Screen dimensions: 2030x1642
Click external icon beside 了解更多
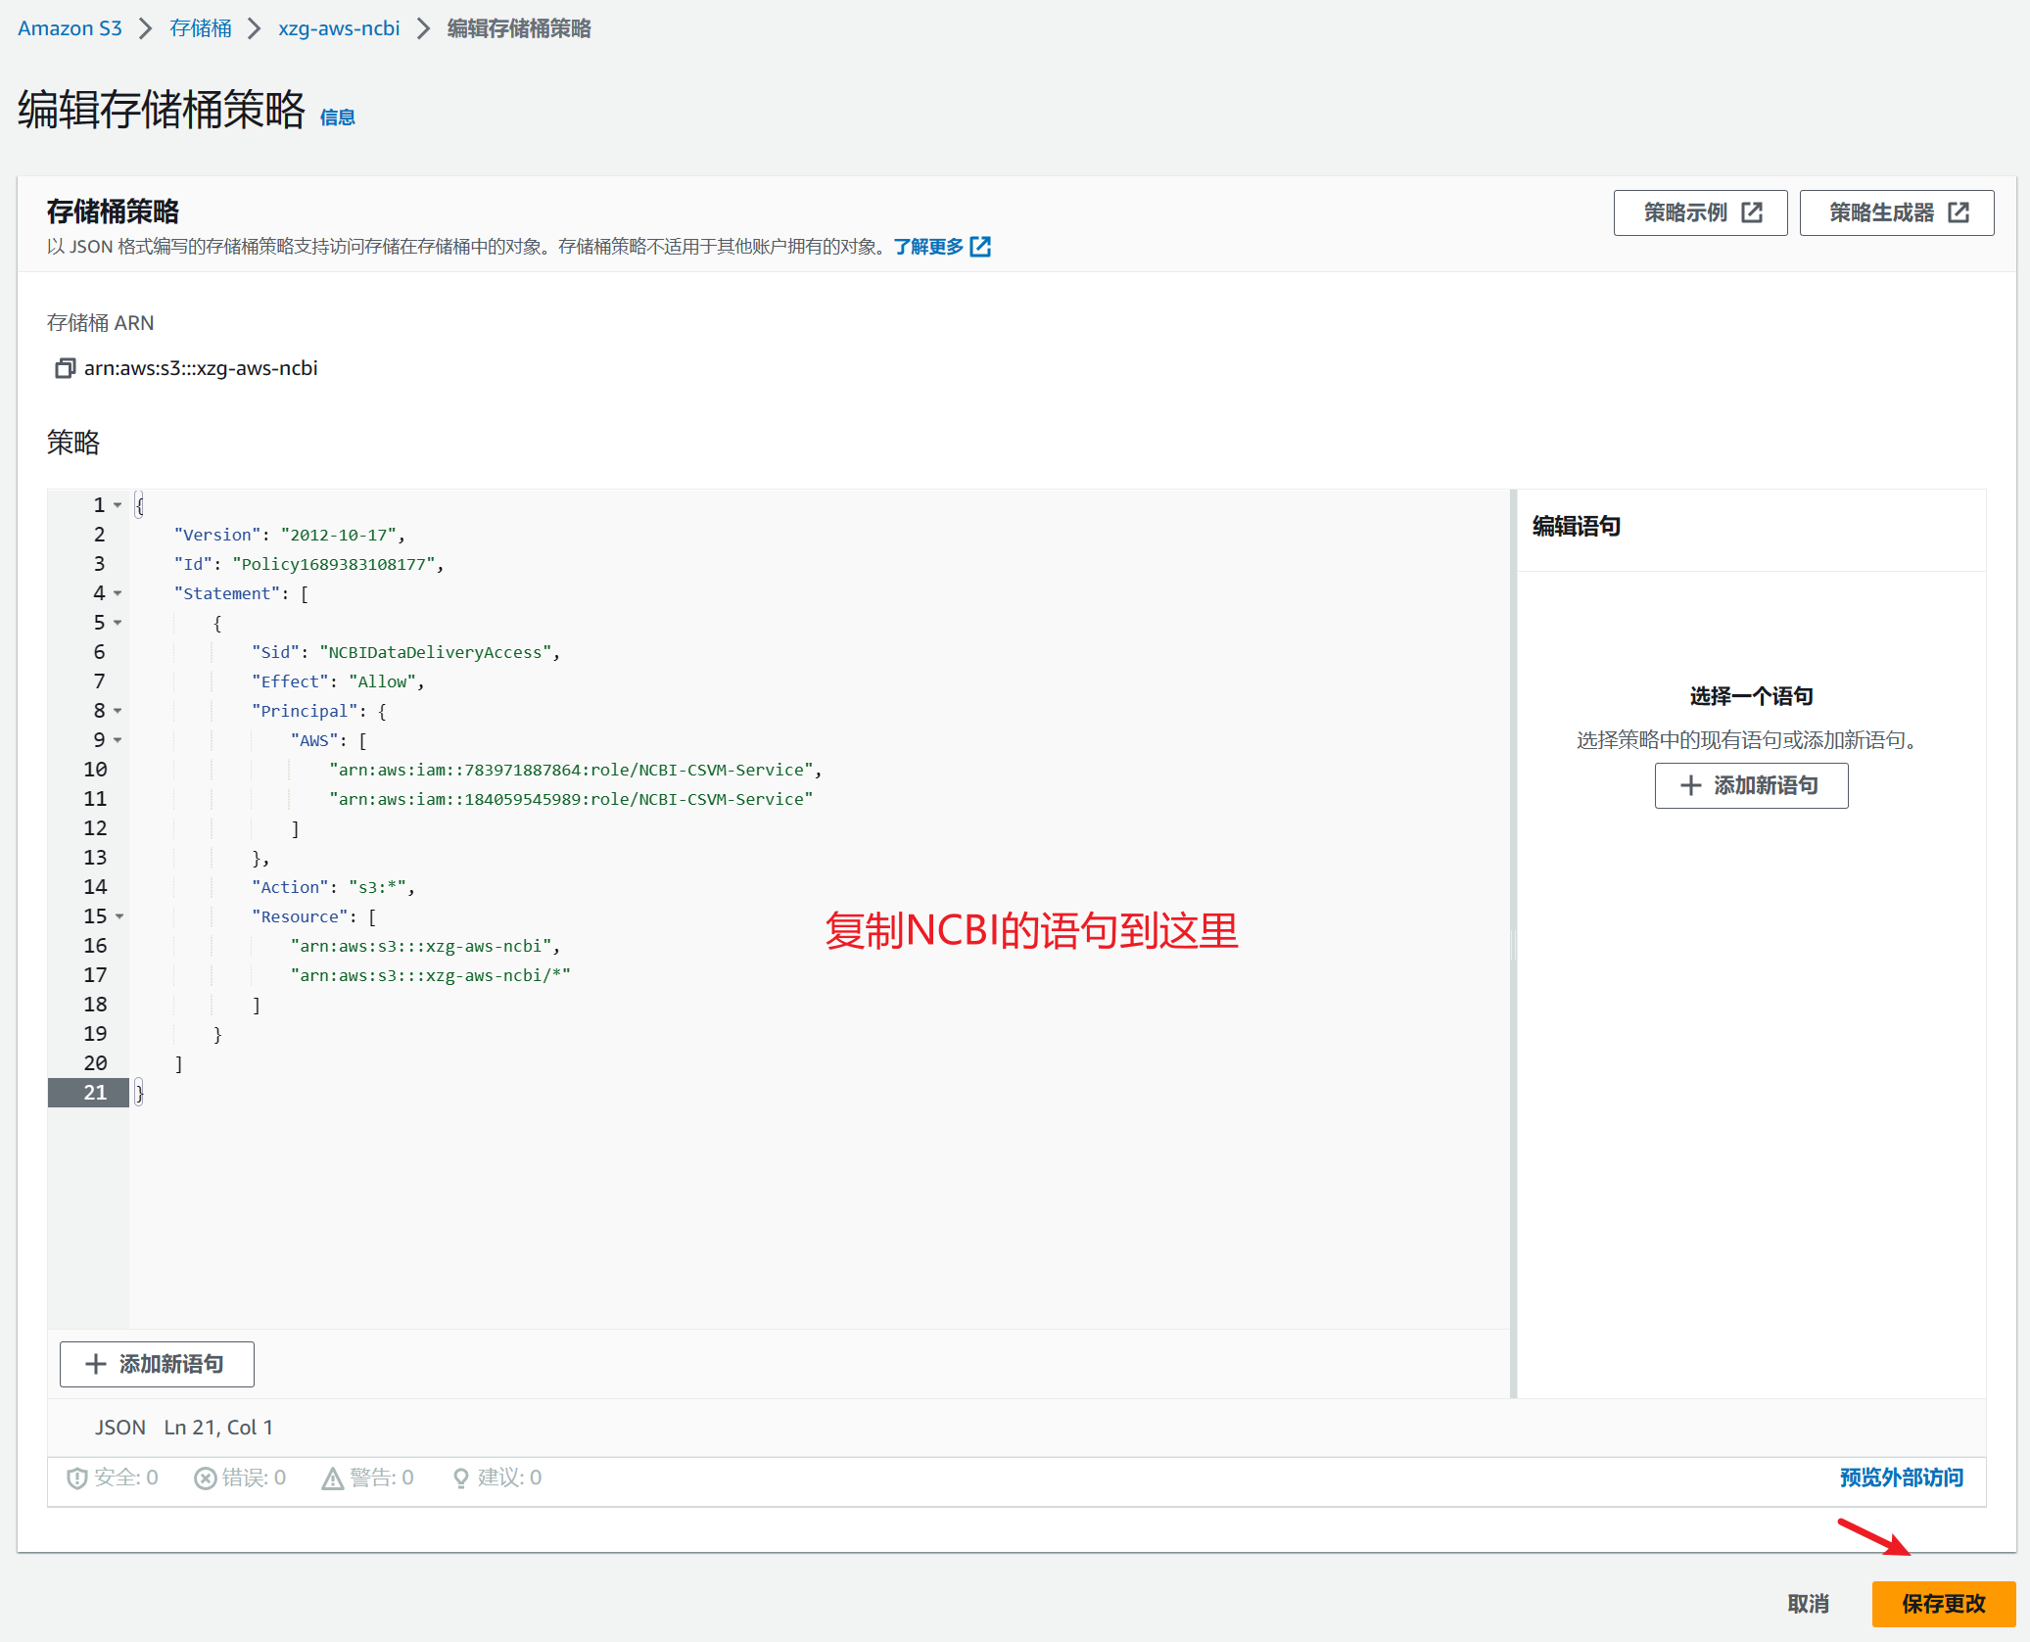(980, 247)
